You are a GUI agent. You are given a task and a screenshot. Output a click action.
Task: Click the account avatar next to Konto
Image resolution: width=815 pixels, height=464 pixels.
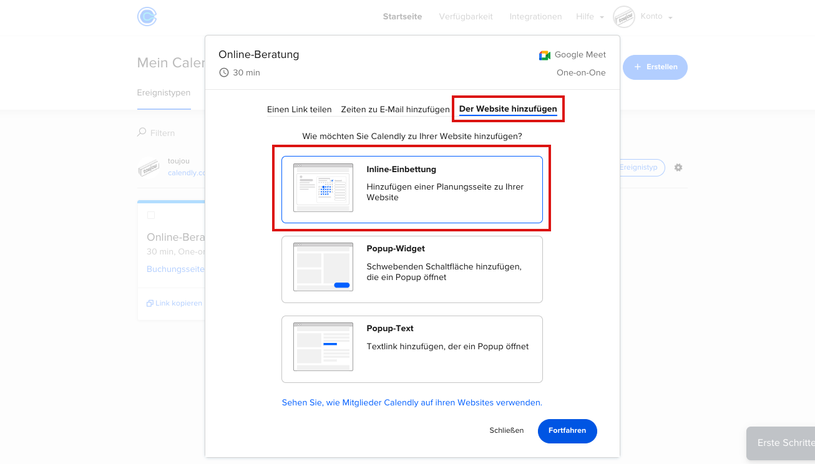point(624,17)
